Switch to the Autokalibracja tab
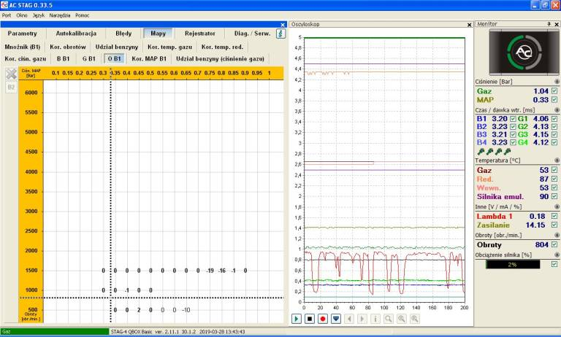561x337 pixels. pyautogui.click(x=76, y=34)
